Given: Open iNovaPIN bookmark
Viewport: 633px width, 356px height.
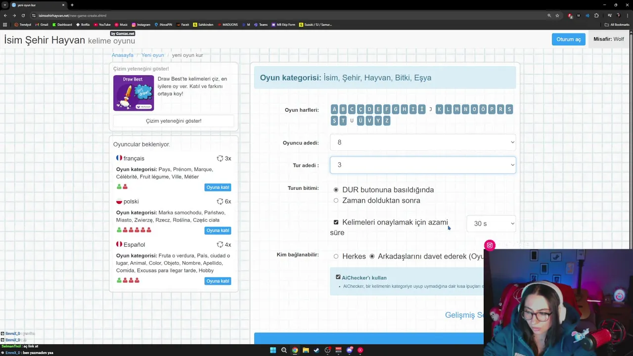Looking at the screenshot, I should [163, 25].
